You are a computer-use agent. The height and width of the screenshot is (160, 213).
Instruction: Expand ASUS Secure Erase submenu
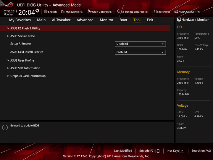22,36
